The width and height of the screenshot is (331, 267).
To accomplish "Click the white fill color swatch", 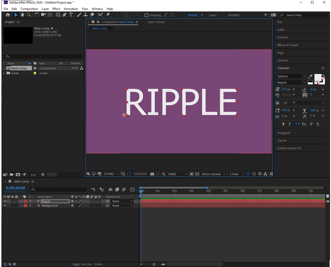I will tap(317, 78).
